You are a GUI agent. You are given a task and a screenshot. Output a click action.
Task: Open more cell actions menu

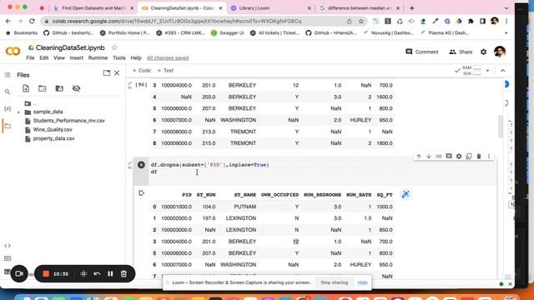click(489, 156)
